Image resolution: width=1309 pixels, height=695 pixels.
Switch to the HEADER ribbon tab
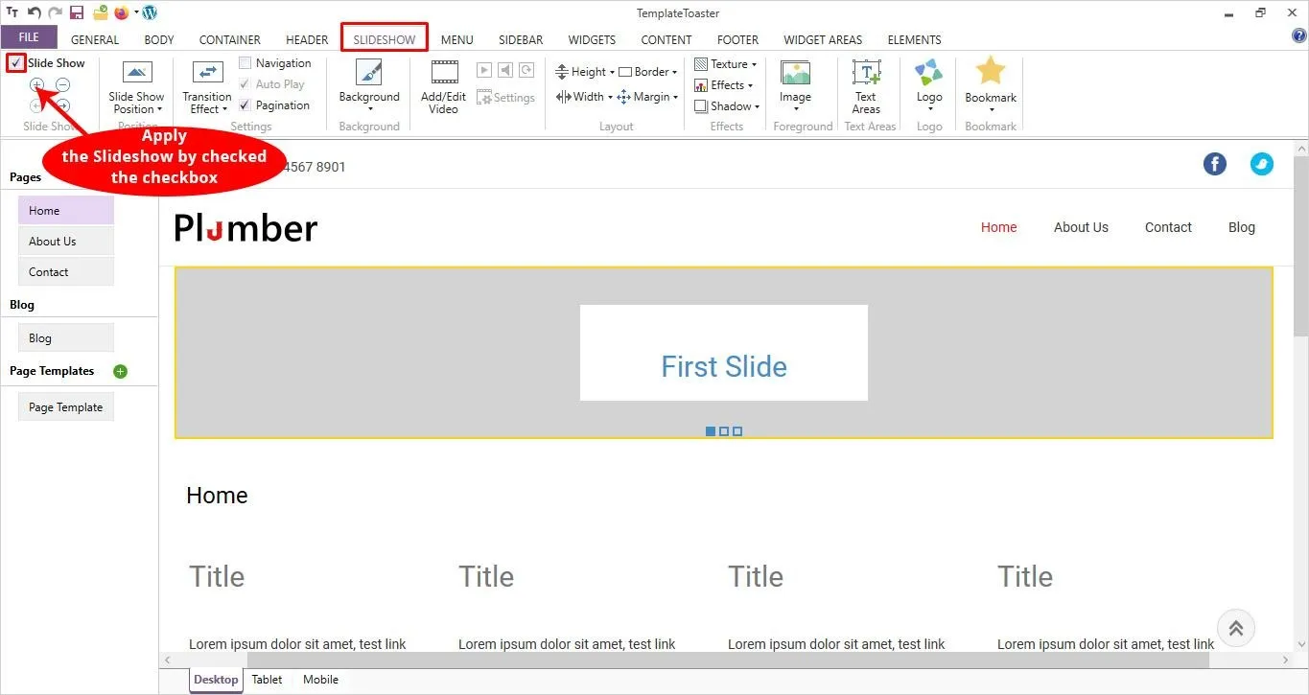point(307,39)
